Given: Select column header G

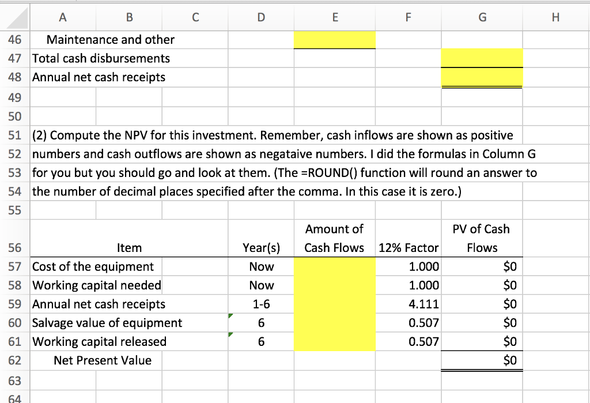Looking at the screenshot, I should click(481, 17).
